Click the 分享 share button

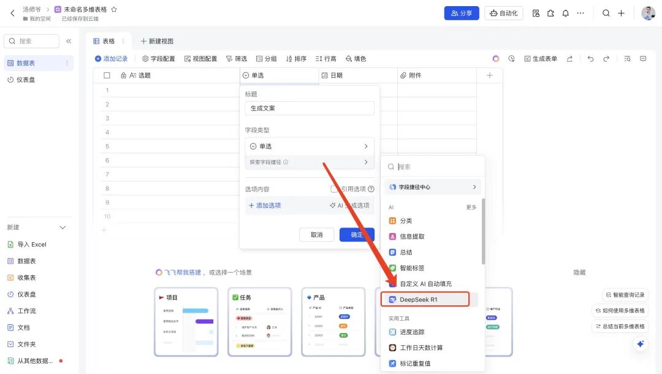(462, 13)
